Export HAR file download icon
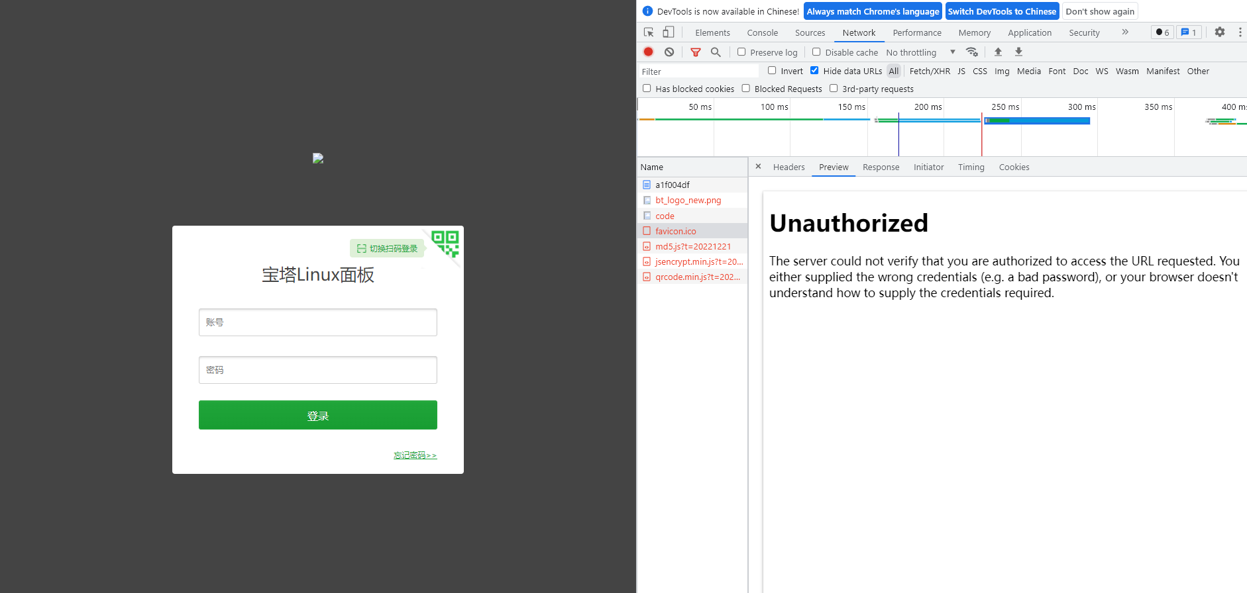The width and height of the screenshot is (1247, 593). coord(1019,52)
